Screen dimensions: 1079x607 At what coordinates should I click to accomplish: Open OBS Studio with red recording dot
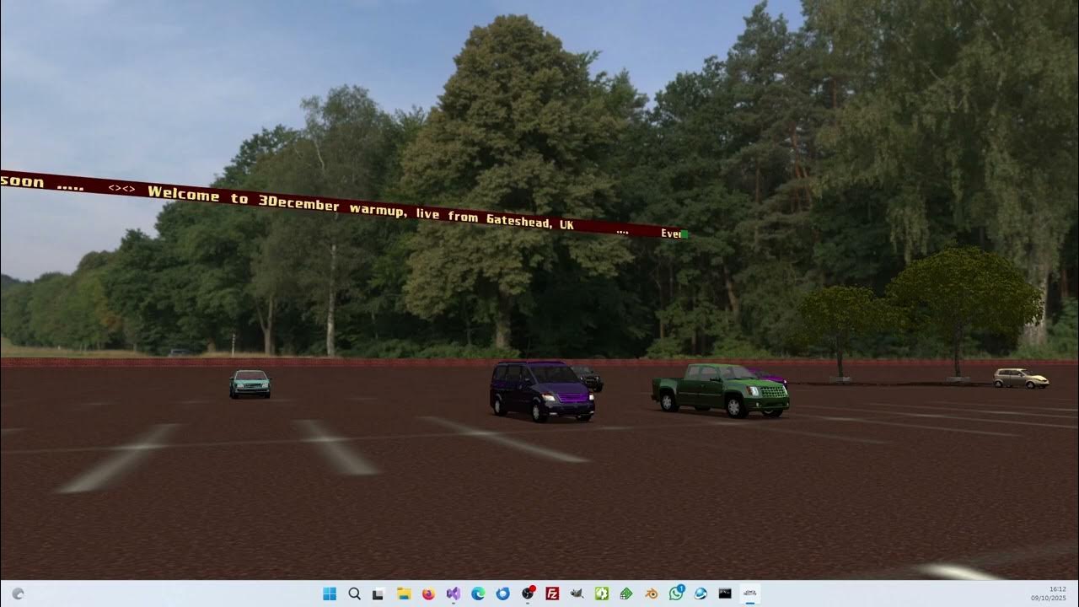[x=528, y=594]
